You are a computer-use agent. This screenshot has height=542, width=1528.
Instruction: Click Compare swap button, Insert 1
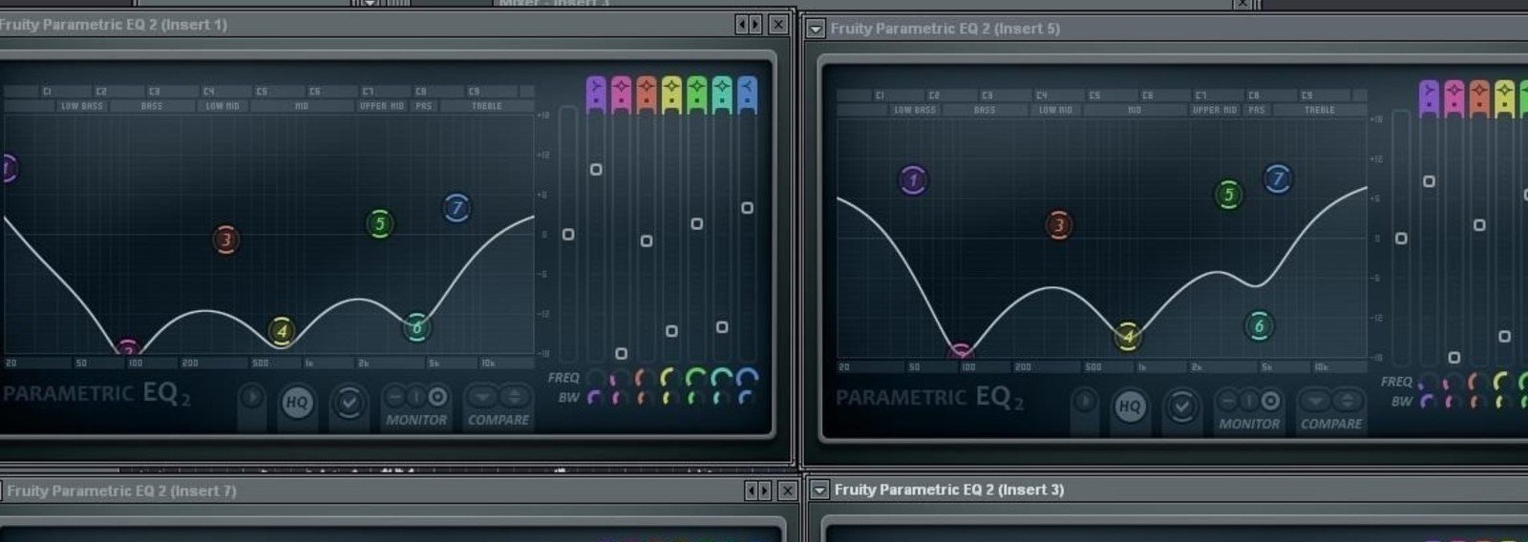click(514, 396)
